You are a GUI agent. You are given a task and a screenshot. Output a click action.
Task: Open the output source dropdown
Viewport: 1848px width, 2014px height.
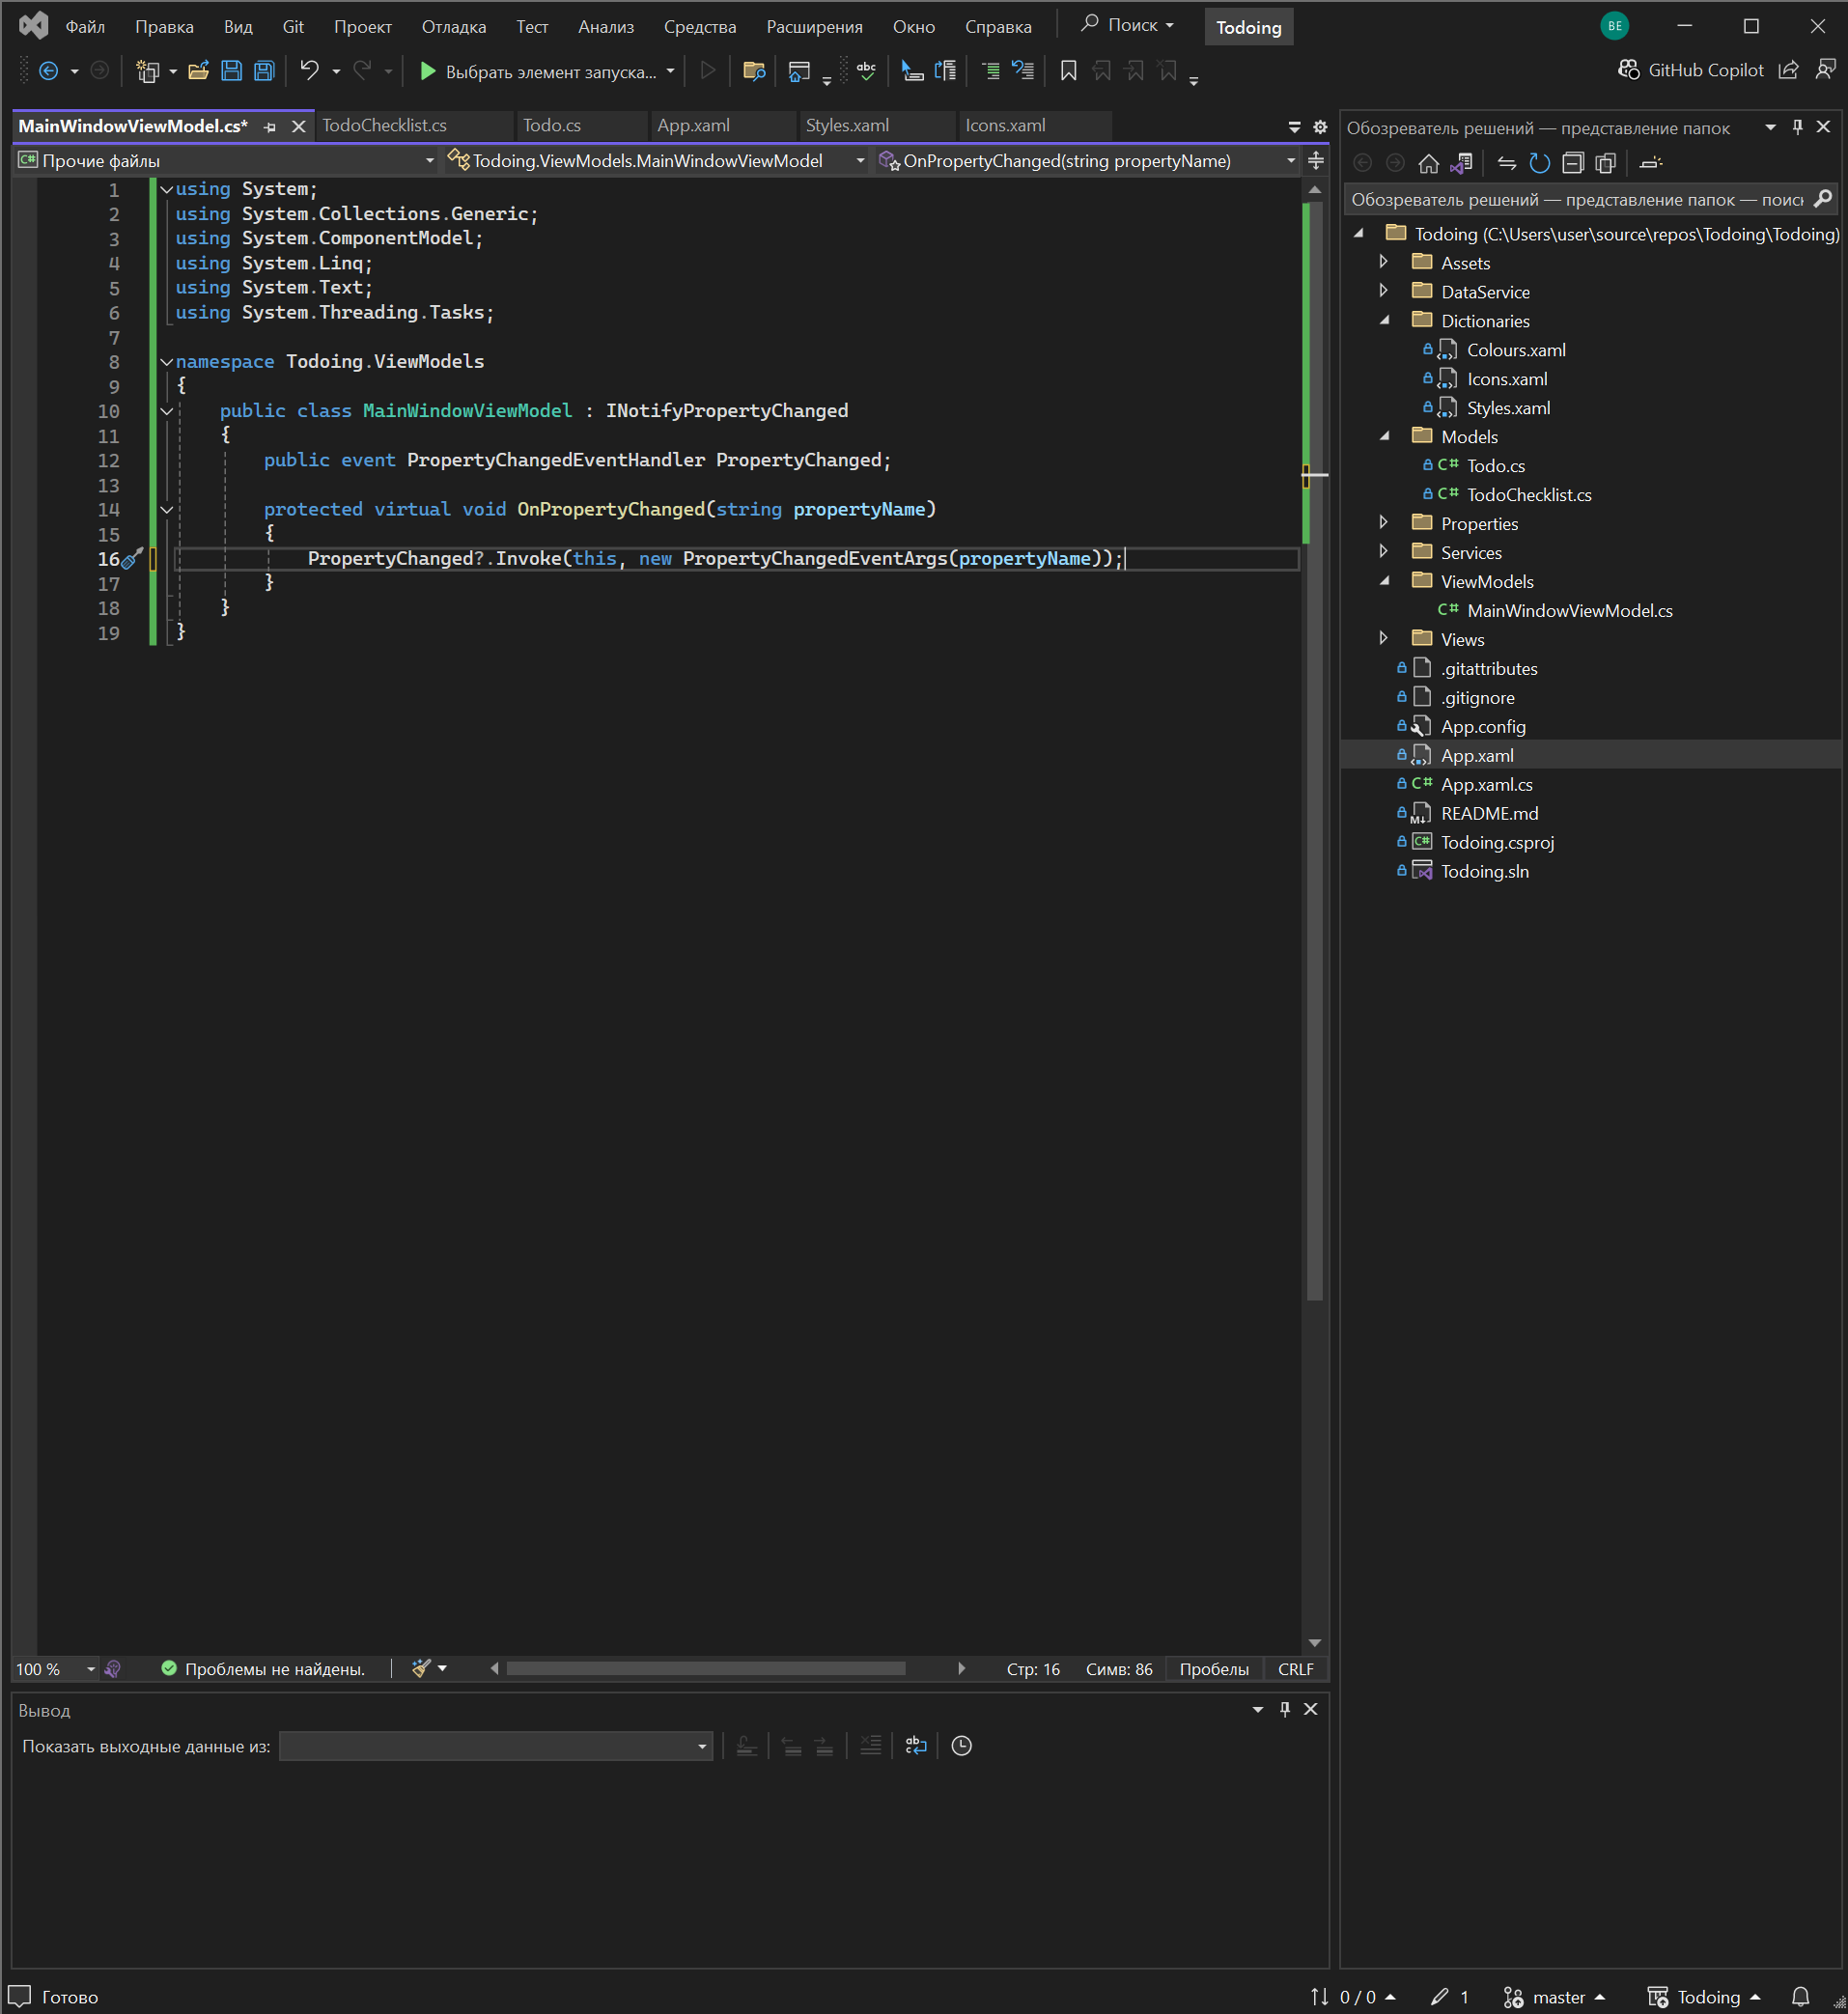click(496, 1746)
